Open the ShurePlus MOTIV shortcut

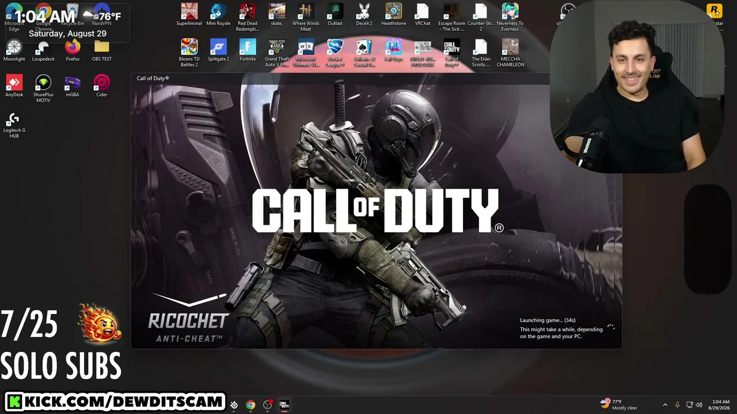[43, 89]
